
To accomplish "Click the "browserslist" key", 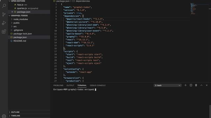I will click(x=72, y=78).
